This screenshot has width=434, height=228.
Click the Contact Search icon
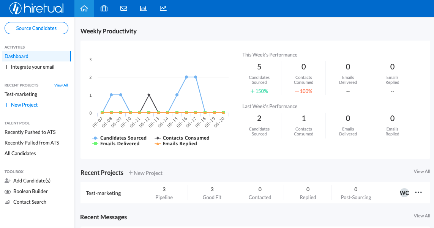pyautogui.click(x=8, y=202)
